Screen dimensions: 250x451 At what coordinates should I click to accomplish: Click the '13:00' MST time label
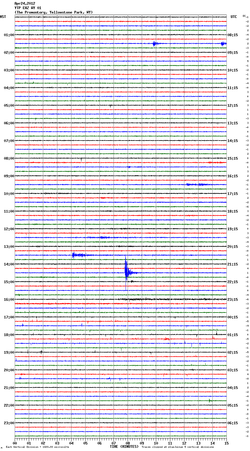coord(9,247)
